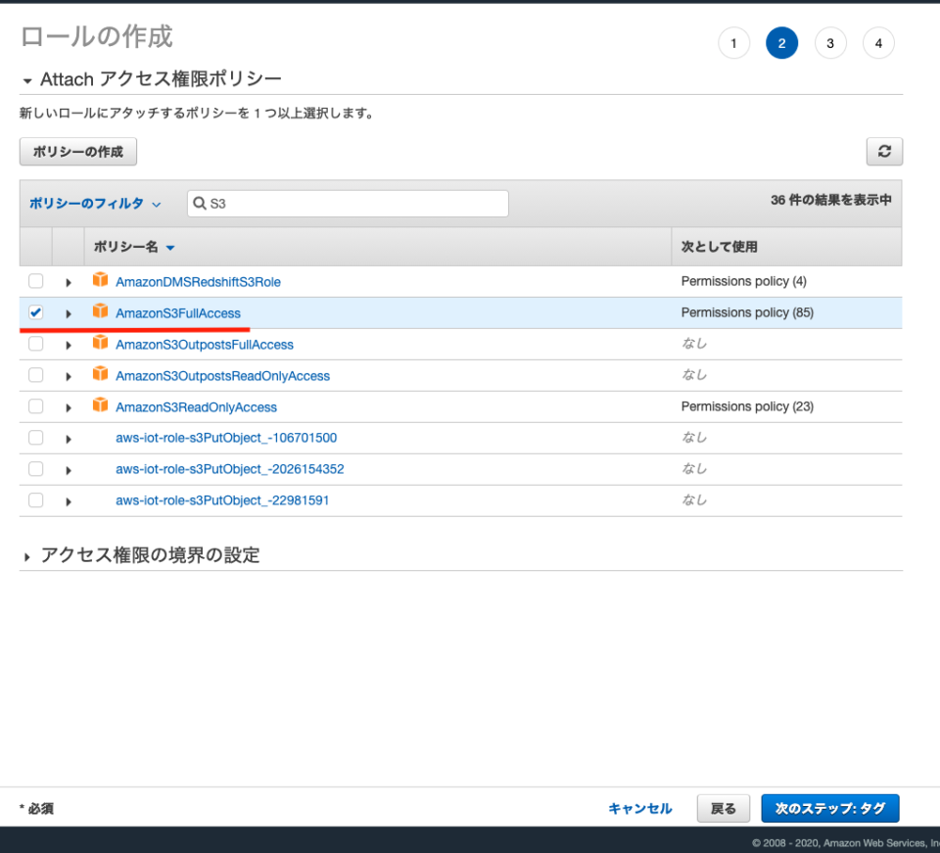This screenshot has width=940, height=853.
Task: Uncheck the AmazonS3FullAccess checkbox
Action: pyautogui.click(x=36, y=312)
